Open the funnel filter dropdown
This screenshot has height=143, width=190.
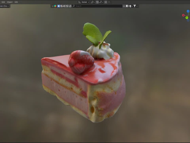tap(135, 6)
